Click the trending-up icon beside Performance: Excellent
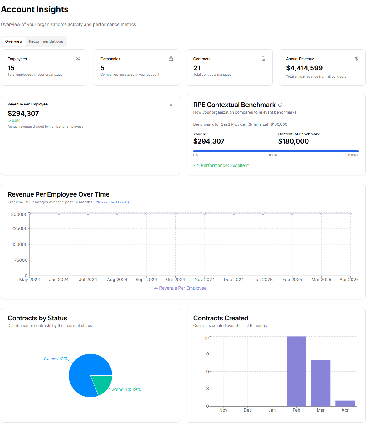The height and width of the screenshot is (424, 369). point(196,165)
